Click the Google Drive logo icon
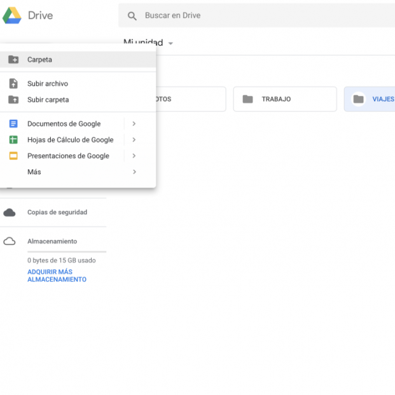Image resolution: width=395 pixels, height=395 pixels. coord(11,15)
